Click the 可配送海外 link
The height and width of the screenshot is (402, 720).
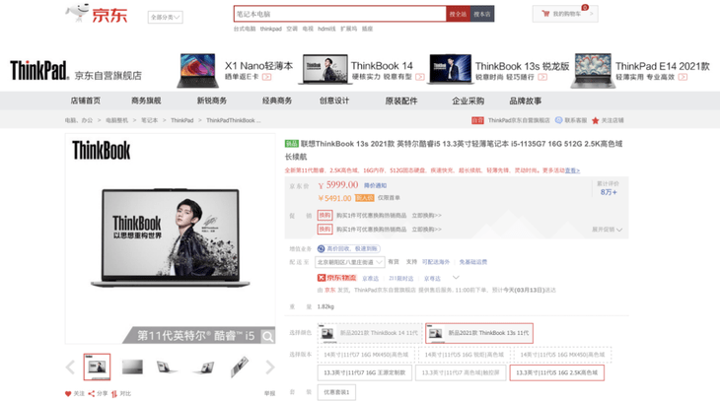point(436,262)
